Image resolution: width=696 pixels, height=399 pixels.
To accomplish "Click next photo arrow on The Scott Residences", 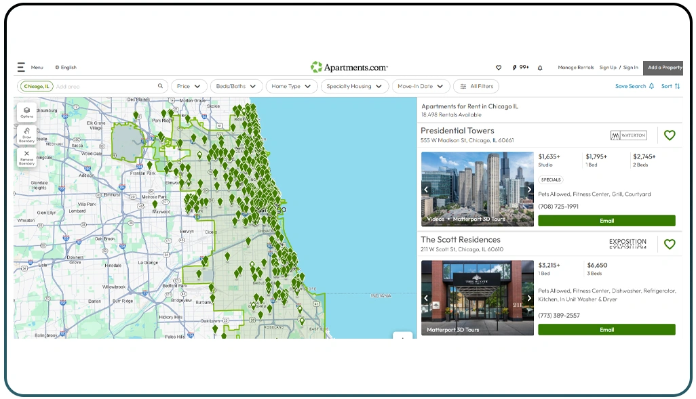I will click(x=530, y=297).
